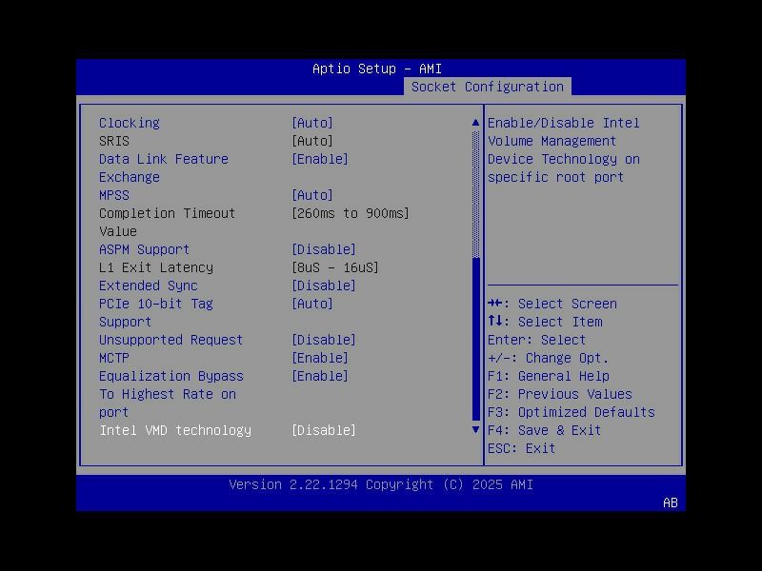Open the Clocking setting options

(x=312, y=122)
